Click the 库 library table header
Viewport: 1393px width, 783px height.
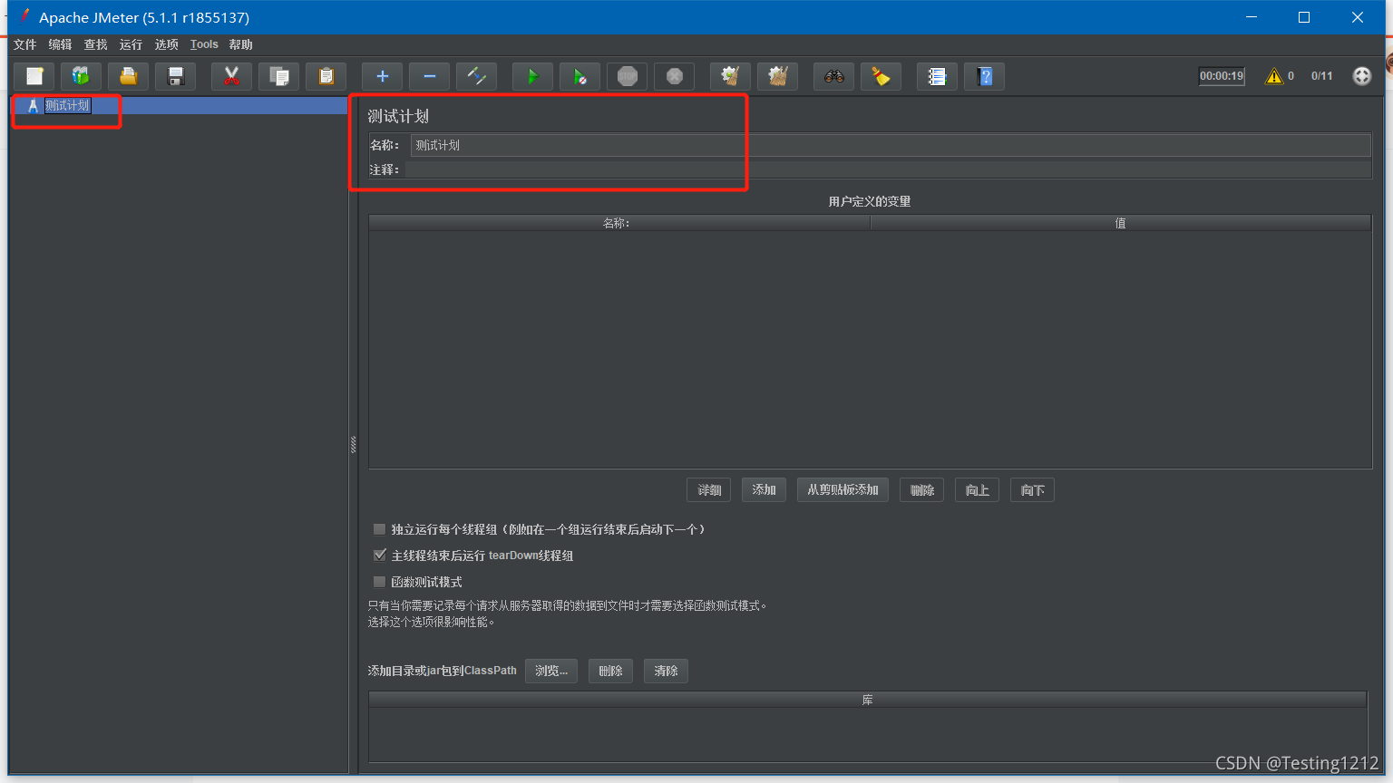[x=867, y=700]
